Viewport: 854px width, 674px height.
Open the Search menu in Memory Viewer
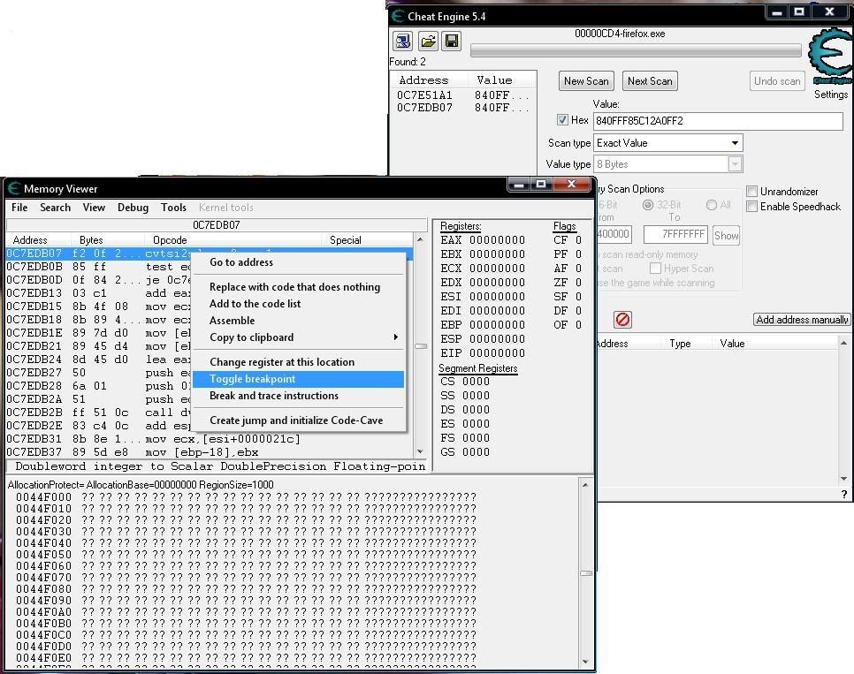[55, 208]
